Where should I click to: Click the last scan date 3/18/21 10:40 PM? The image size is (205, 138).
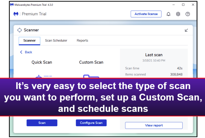point(154,61)
